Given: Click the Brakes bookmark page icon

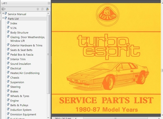Looking at the screenshot, I should click(x=8, y=91).
